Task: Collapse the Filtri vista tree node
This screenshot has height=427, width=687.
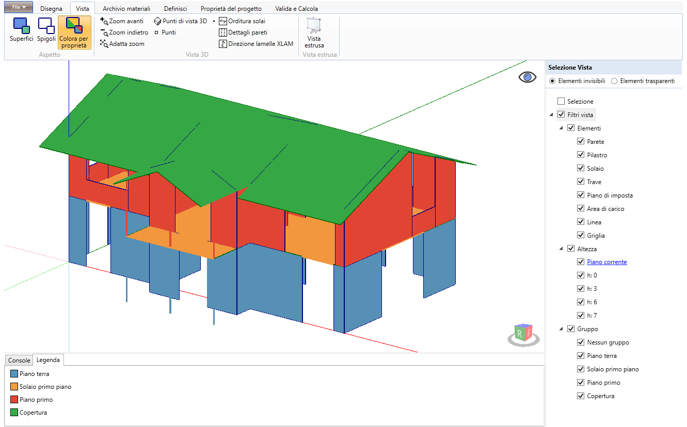Action: point(552,114)
